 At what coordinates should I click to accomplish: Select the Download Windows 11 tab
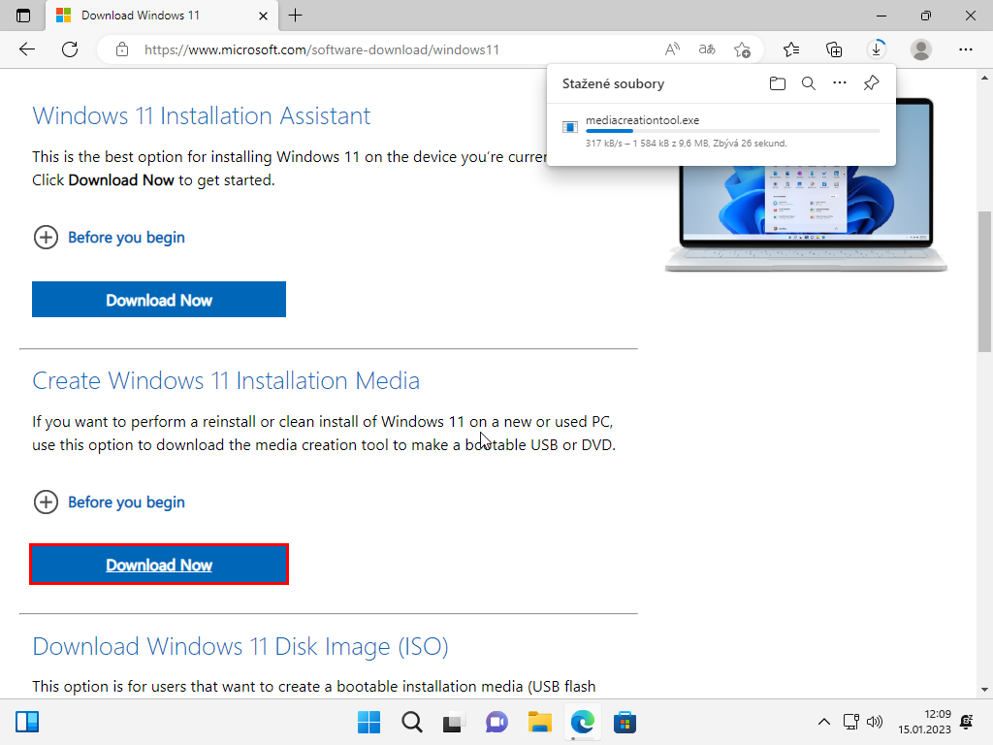(145, 16)
